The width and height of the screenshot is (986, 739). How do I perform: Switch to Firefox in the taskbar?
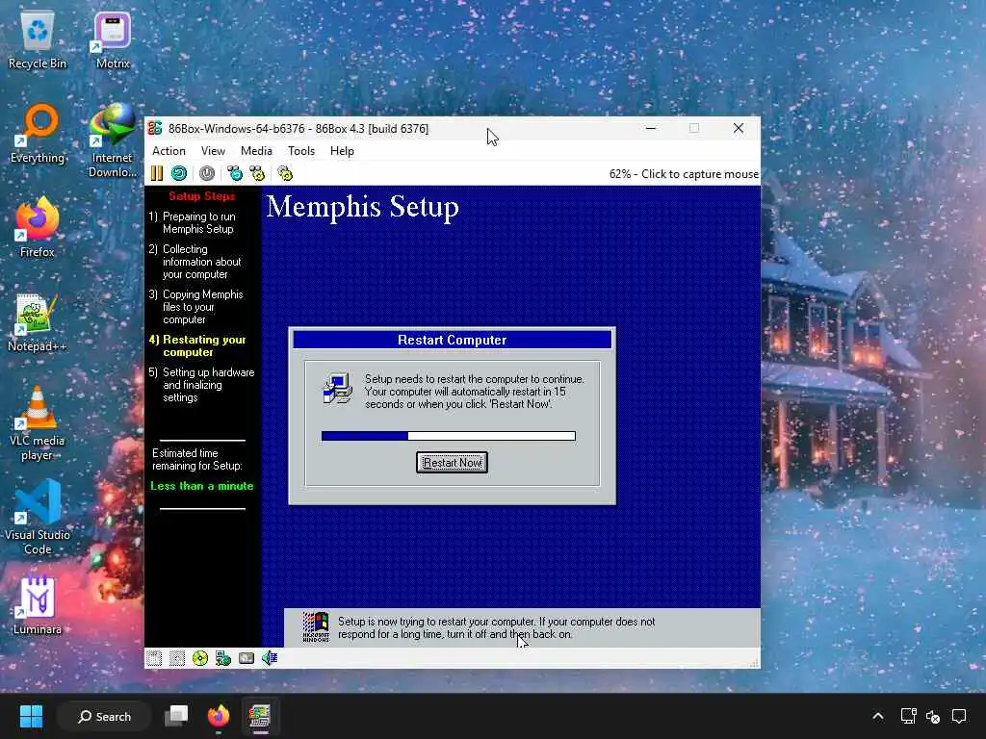click(219, 716)
